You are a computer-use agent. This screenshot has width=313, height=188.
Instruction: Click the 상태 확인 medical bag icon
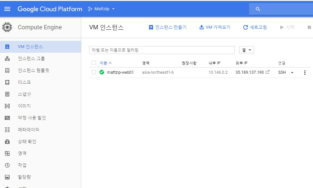[7, 142]
